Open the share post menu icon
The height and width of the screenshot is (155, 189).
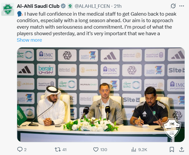(182, 149)
